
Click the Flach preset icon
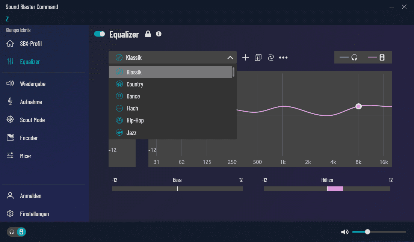(x=119, y=108)
